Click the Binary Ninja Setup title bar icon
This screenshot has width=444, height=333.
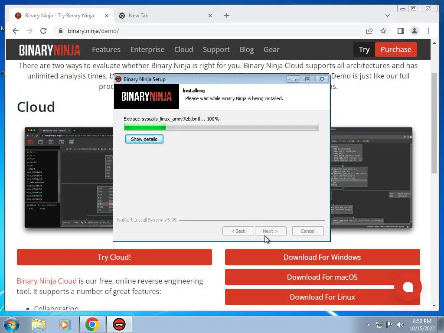tap(118, 79)
